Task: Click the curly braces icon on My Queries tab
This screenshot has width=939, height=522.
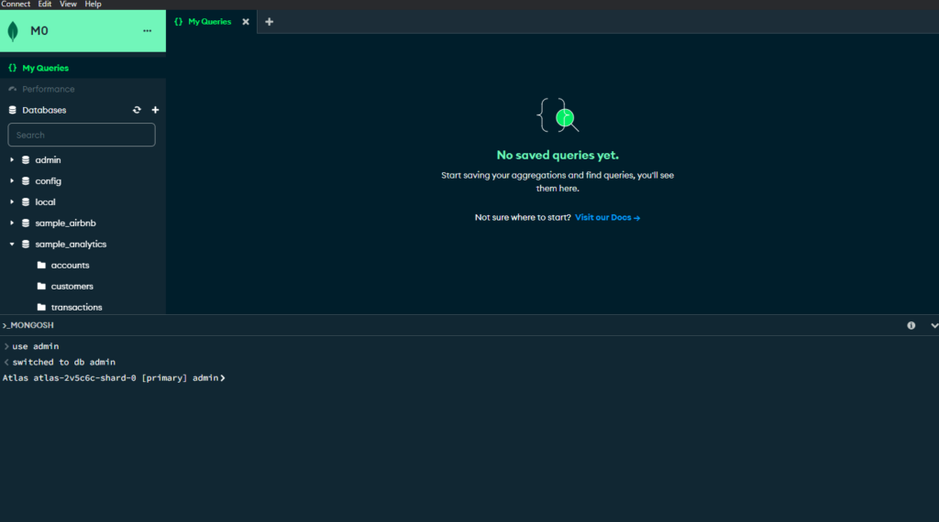Action: click(179, 22)
